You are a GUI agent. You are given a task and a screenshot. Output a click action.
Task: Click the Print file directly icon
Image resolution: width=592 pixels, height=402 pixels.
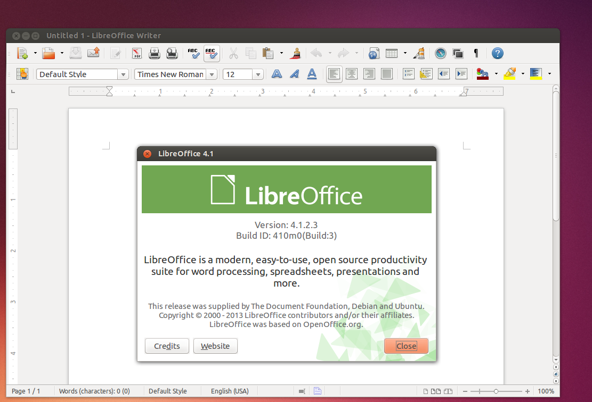click(154, 53)
